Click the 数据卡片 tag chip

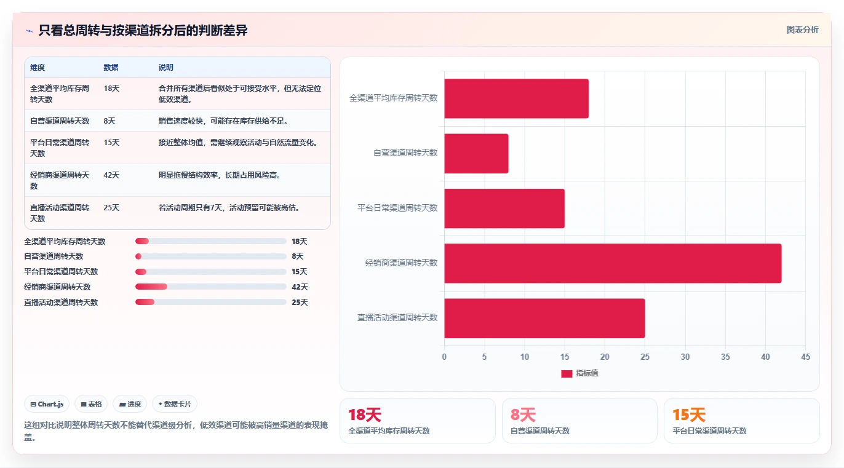[175, 404]
